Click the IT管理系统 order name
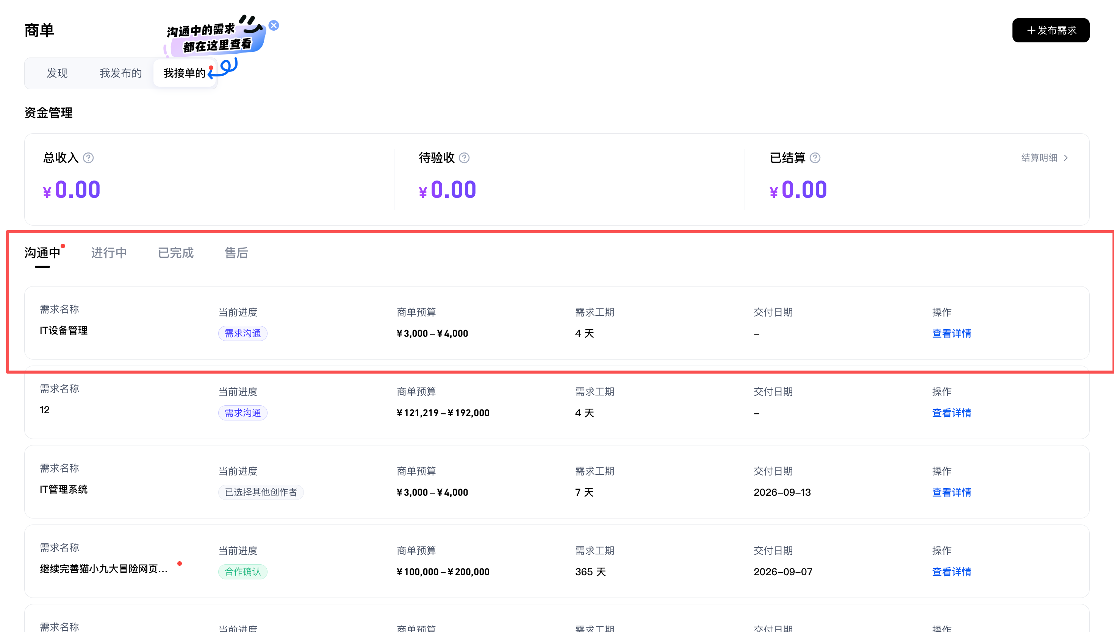Viewport: 1114px width, 632px height. (x=64, y=490)
